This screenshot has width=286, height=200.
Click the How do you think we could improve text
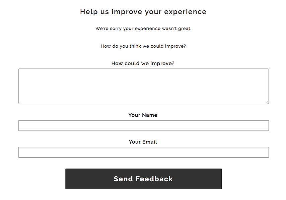click(x=143, y=46)
